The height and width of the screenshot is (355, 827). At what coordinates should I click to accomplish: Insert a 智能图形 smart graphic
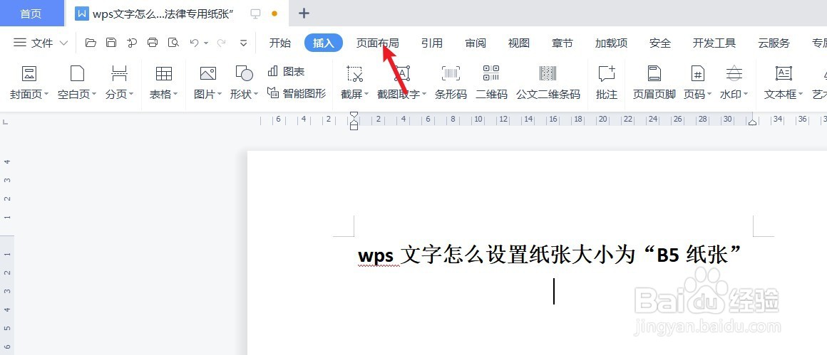point(297,94)
